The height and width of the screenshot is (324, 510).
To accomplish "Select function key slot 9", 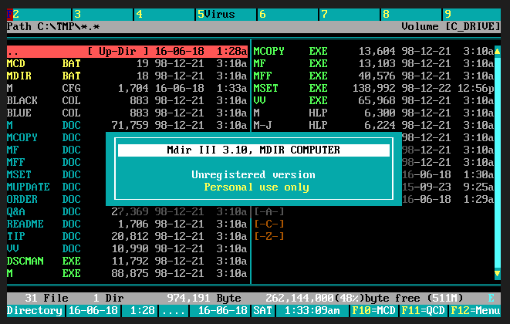I will tap(471, 15).
